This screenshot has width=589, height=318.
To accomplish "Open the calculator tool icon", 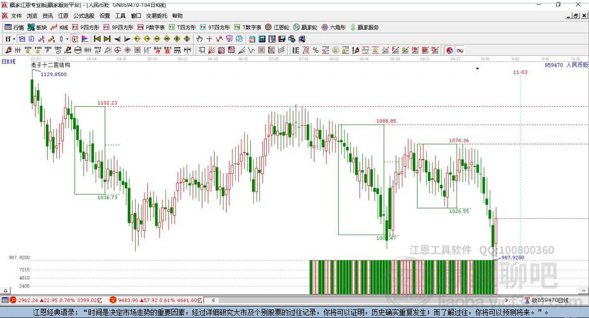I will [x=262, y=39].
